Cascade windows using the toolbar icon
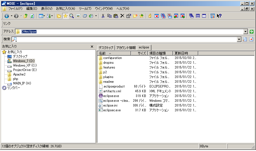The height and width of the screenshot is (151, 256). click(x=191, y=16)
